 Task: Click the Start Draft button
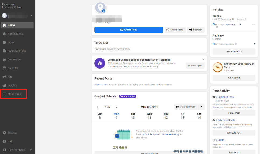tap(234, 152)
